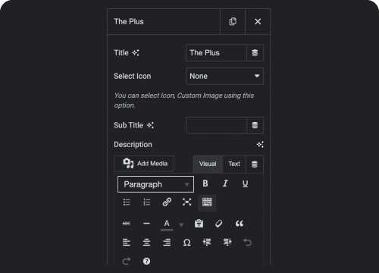379x273 pixels.
Task: Insert link using the chain icon
Action: (167, 202)
